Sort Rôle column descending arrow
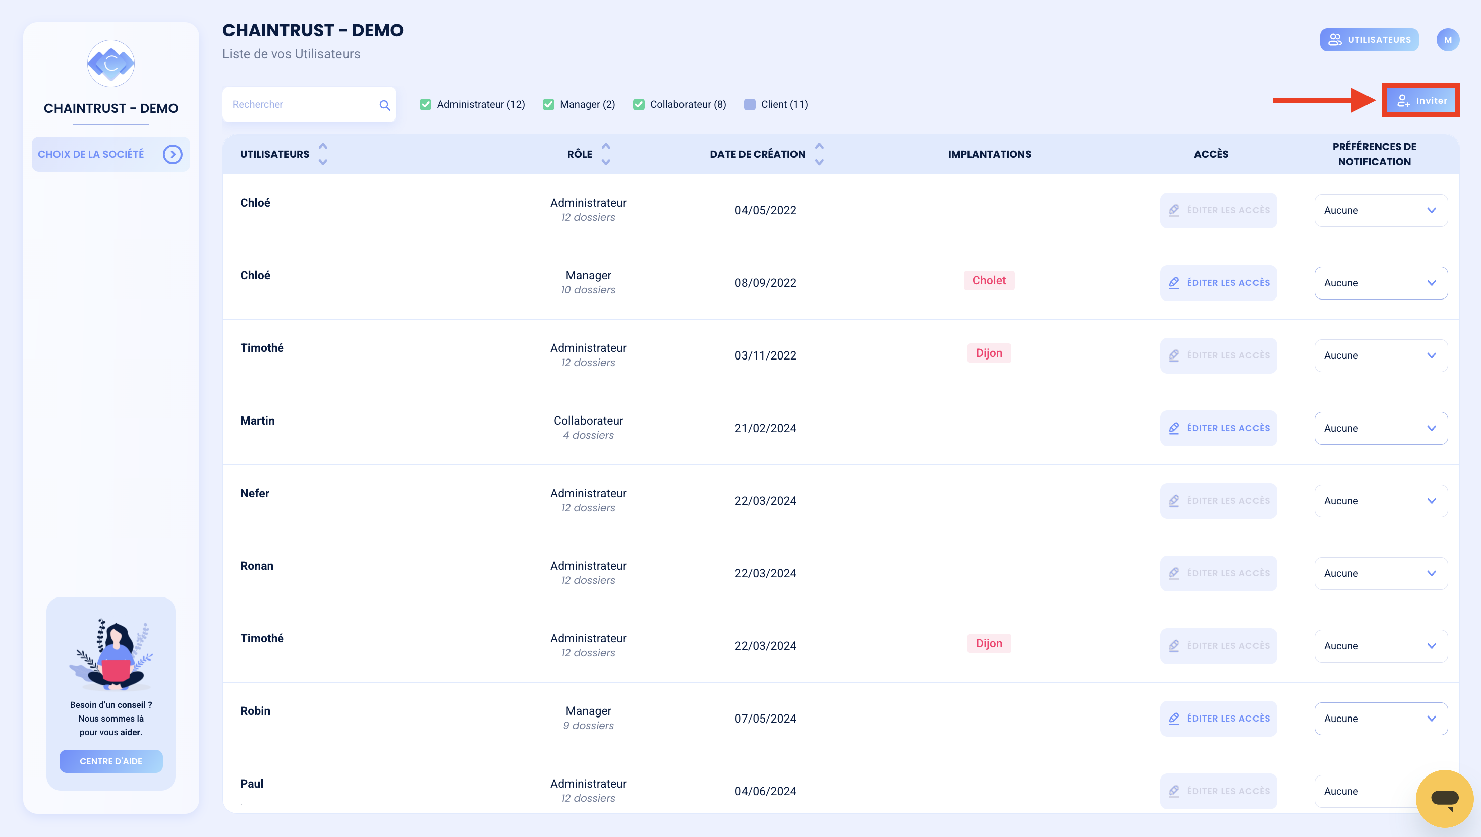The height and width of the screenshot is (837, 1481). pos(606,163)
